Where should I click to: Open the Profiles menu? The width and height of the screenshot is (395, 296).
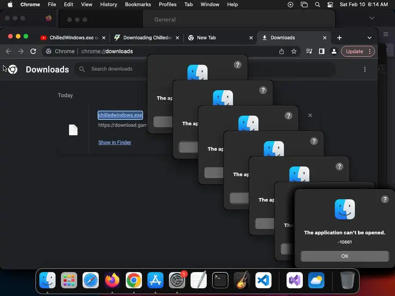click(167, 5)
